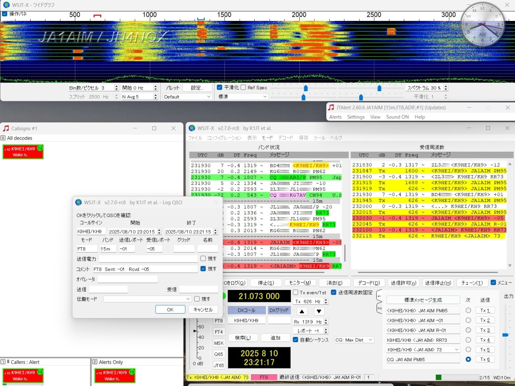Screen dimensions: 515x386
Task: Click the MSK mode shortcut button
Action: (x=219, y=343)
